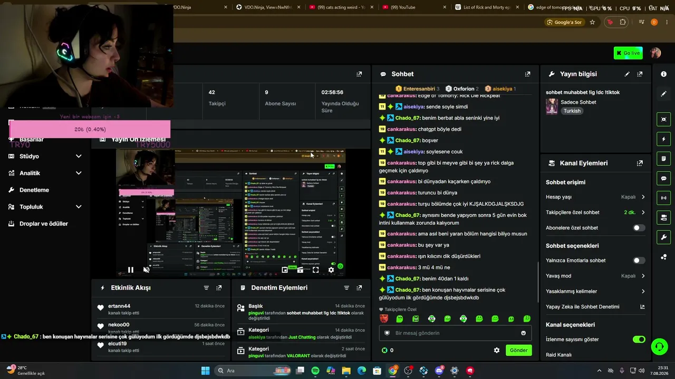This screenshot has height=379, width=675.
Task: Switch to the (99) YouTube tab
Action: click(414, 7)
